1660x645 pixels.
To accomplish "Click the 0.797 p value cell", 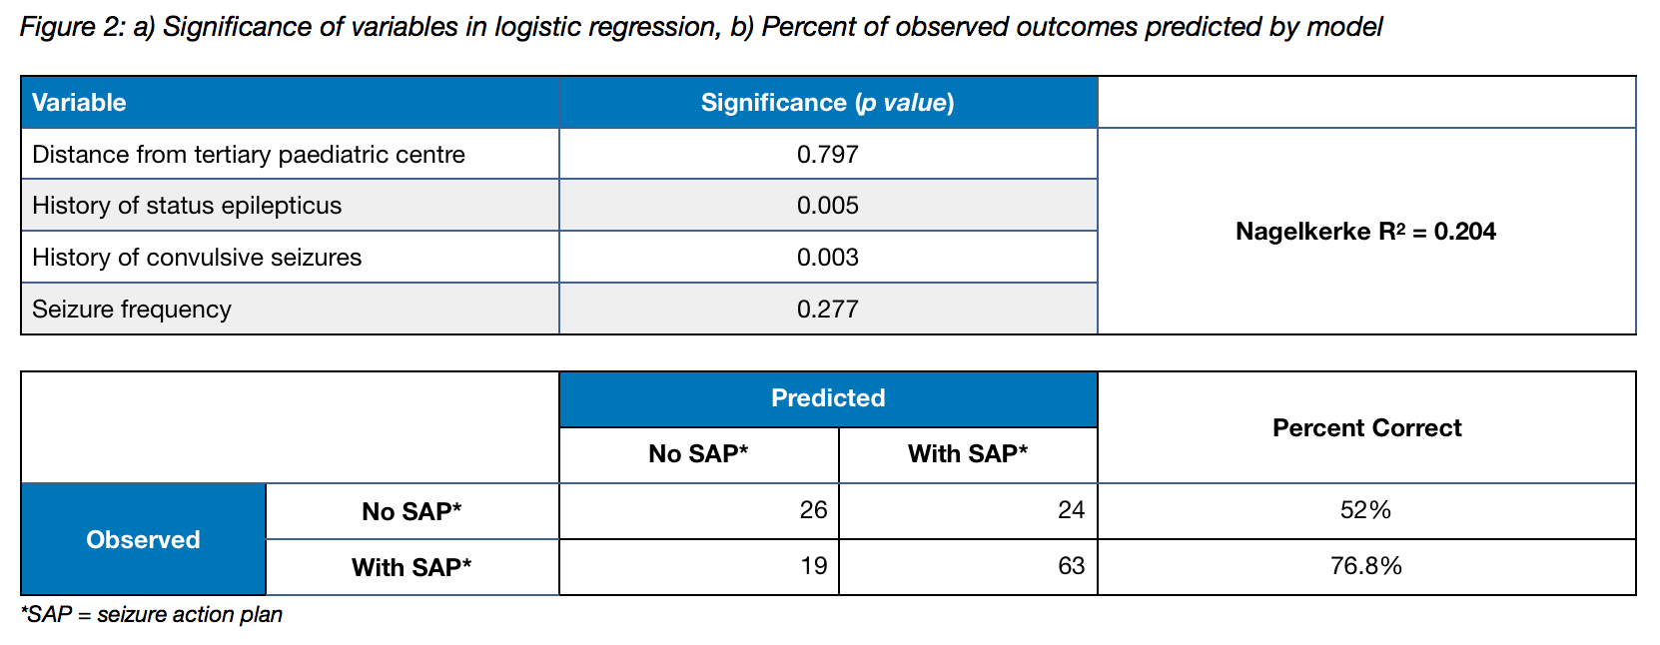I will (827, 155).
